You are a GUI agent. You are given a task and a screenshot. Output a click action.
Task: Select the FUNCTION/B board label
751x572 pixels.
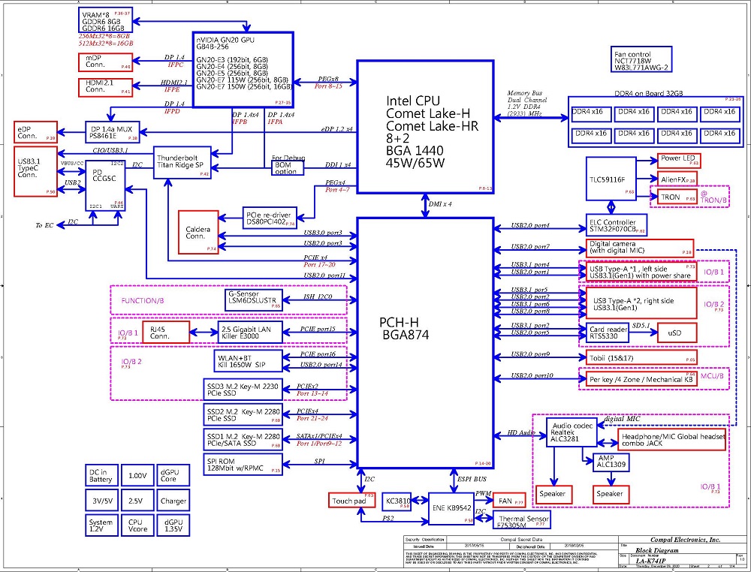point(142,301)
